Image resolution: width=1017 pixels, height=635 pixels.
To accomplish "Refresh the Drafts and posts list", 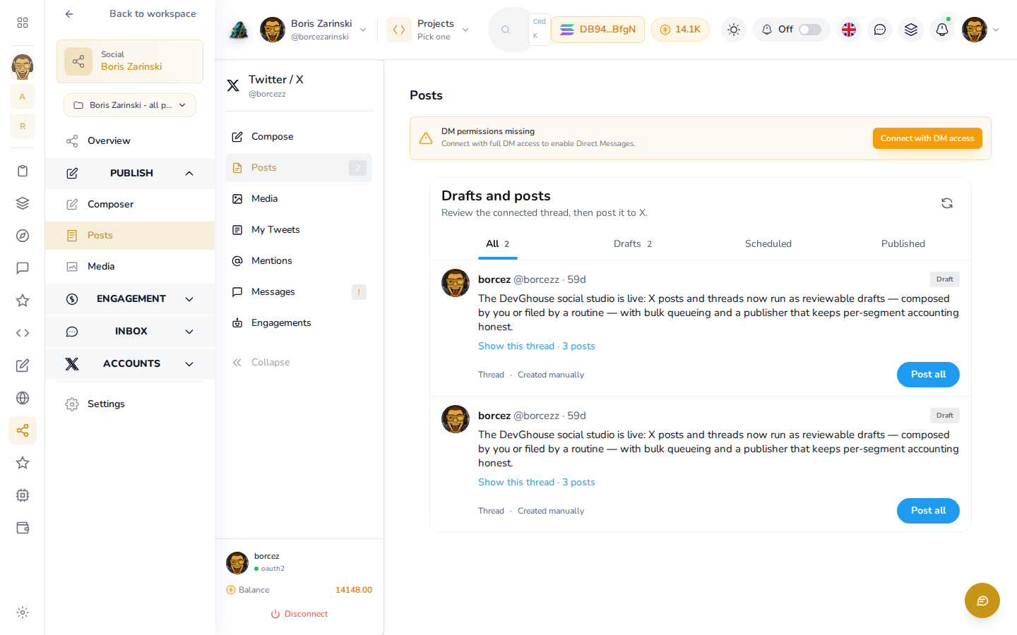I will (x=947, y=203).
